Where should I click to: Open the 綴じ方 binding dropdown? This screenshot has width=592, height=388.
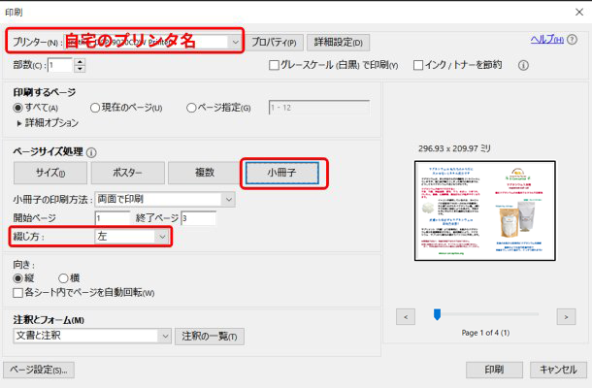tap(162, 236)
